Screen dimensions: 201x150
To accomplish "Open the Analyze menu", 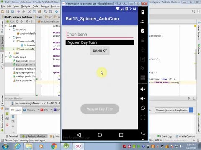I will pyautogui.click(x=44, y=6).
